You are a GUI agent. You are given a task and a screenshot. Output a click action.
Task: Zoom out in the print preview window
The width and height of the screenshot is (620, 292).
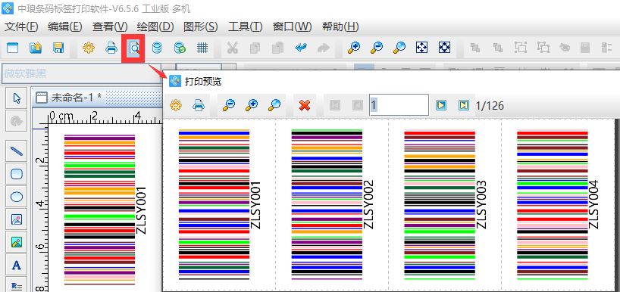[229, 105]
